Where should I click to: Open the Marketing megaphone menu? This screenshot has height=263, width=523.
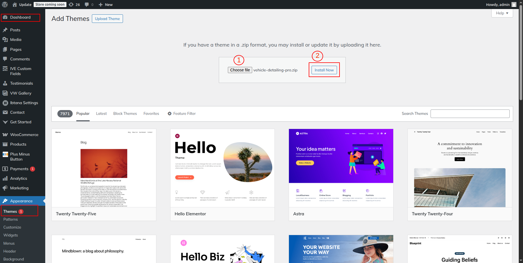[5, 188]
